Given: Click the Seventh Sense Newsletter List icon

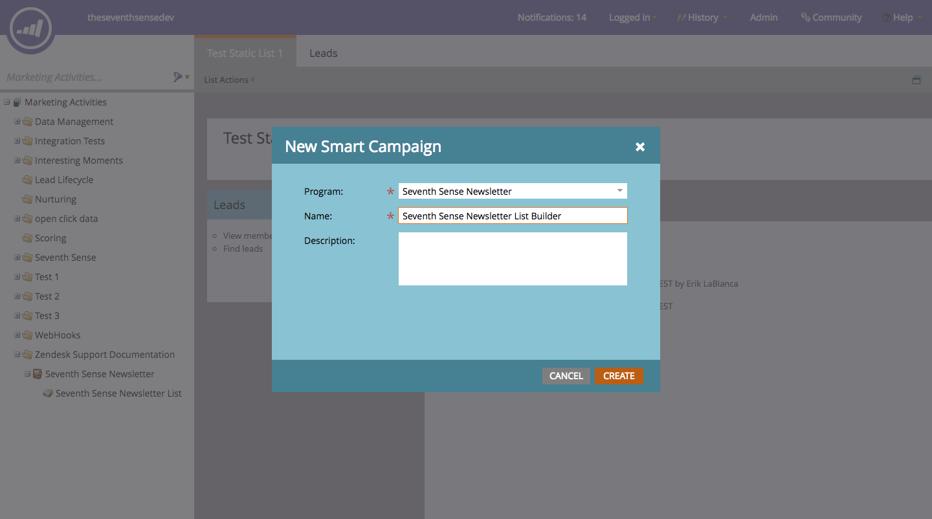Looking at the screenshot, I should tap(48, 393).
